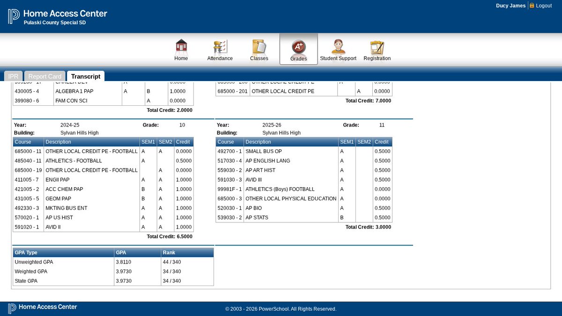
Task: Click the FAM CON SCI description
Action: pyautogui.click(x=71, y=101)
